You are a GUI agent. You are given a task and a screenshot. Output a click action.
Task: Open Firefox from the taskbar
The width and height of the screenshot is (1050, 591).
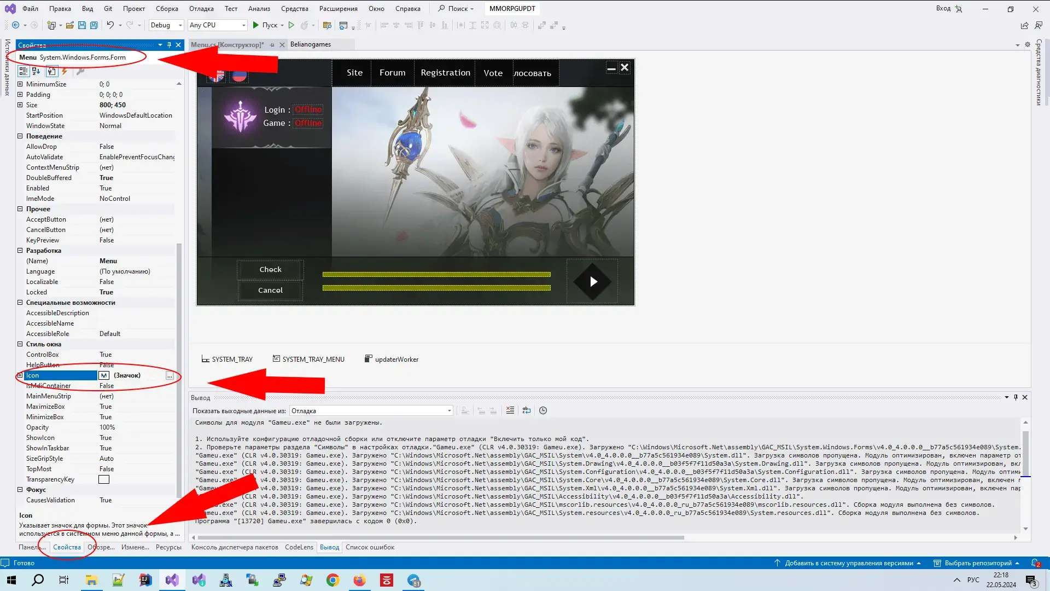[x=359, y=580]
